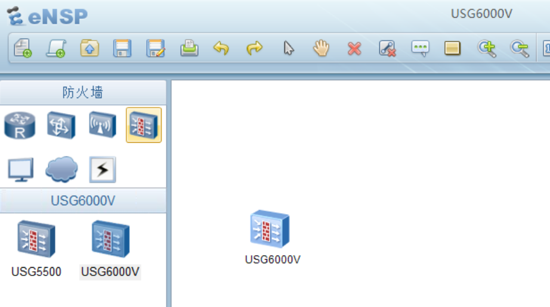The image size is (550, 307).
Task: Select the Firewall device category
Action: point(144,125)
